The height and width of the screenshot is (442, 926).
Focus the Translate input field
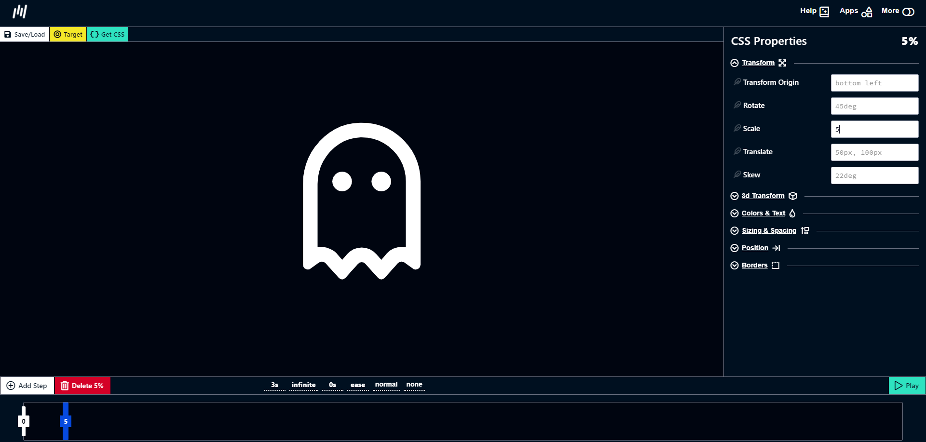(x=874, y=152)
